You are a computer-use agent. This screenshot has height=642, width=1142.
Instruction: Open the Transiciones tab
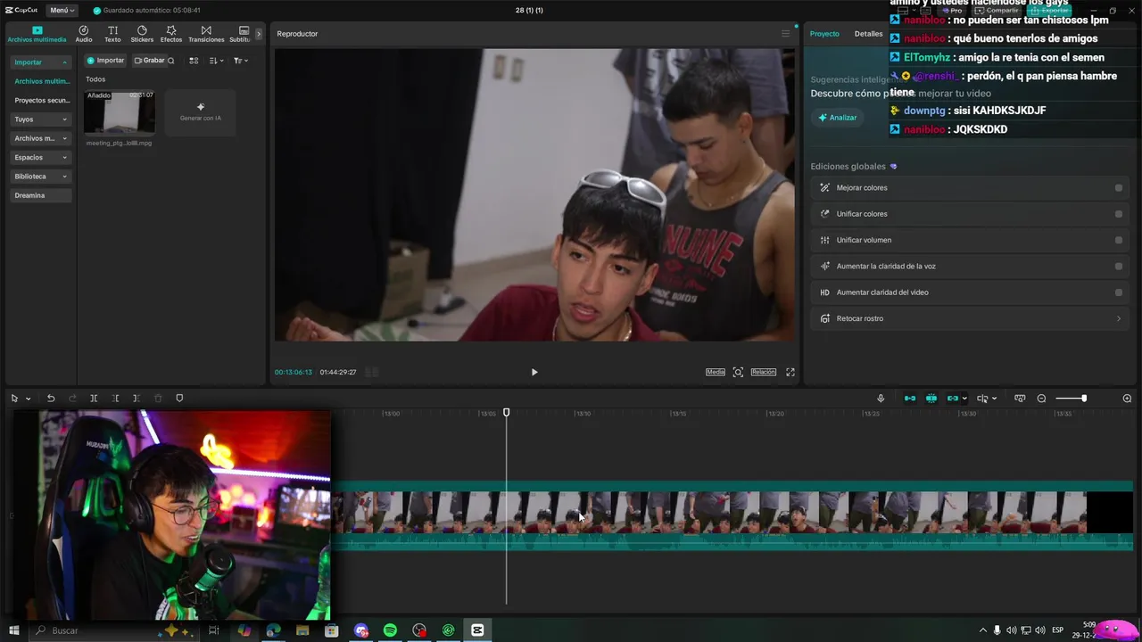(x=206, y=34)
